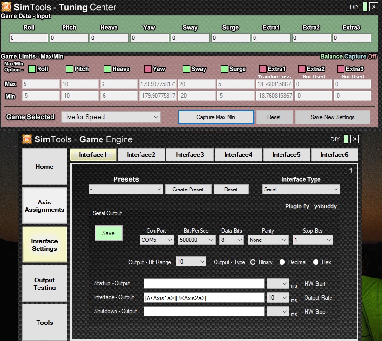Open the Interface Type dropdown
The image size is (382, 341).
click(x=301, y=189)
